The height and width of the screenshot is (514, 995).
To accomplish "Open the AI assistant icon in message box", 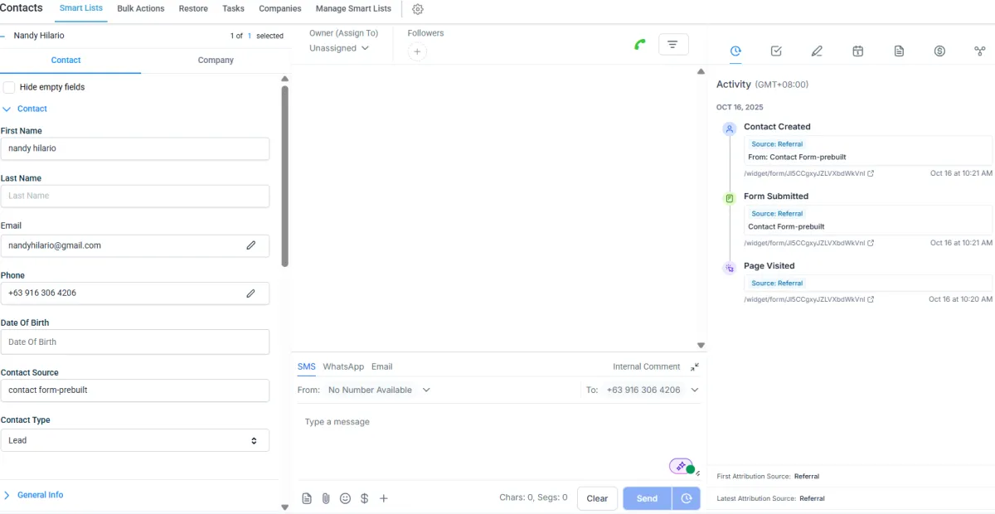I will click(682, 466).
